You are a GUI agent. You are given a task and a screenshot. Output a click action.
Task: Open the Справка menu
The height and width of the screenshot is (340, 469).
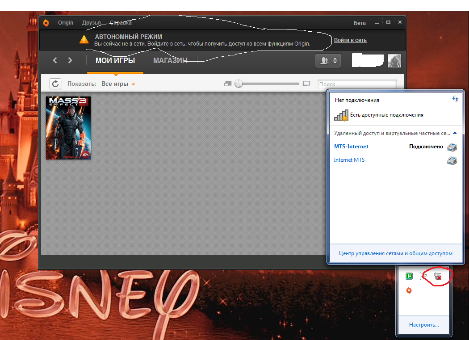pyautogui.click(x=121, y=23)
